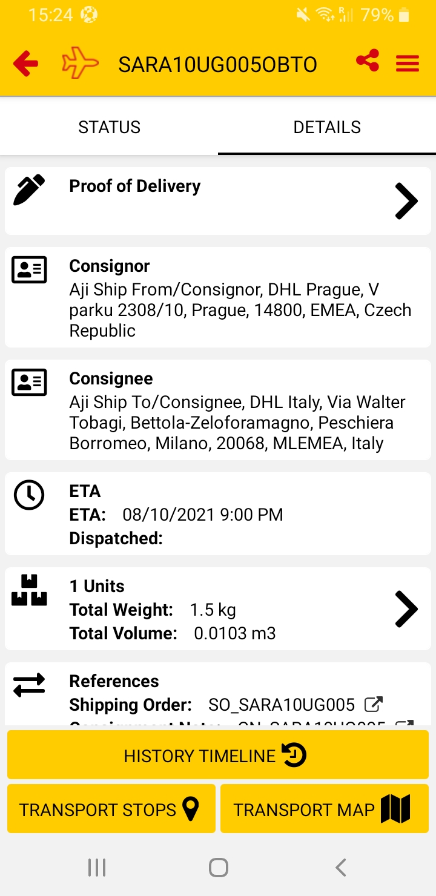Open Shipping Order external link icon

pyautogui.click(x=374, y=704)
